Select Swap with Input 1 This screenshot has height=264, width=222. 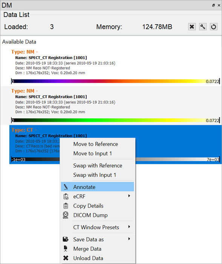coord(98,175)
